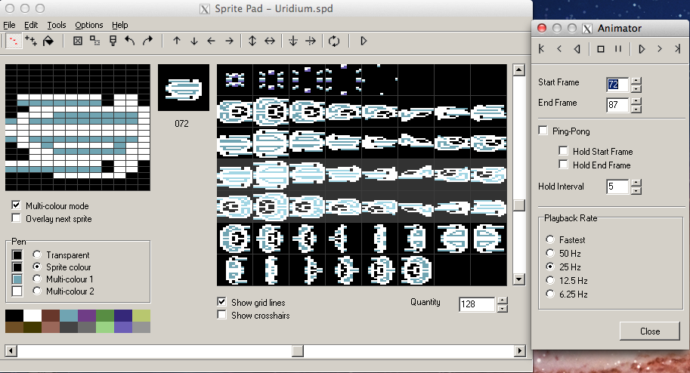Click the Start Frame input field
This screenshot has height=373, width=690.
point(617,84)
